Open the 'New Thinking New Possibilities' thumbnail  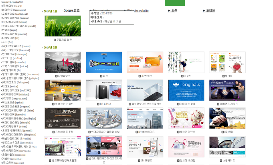pyautogui.click(x=104, y=118)
